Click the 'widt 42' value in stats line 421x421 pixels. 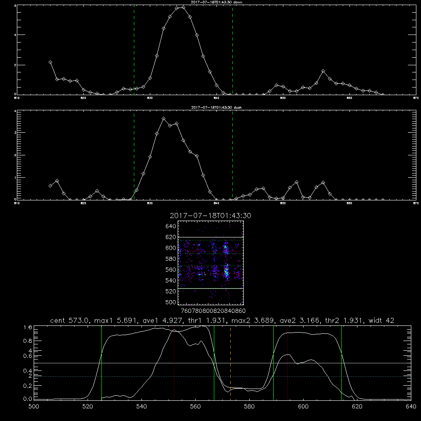pyautogui.click(x=381, y=320)
